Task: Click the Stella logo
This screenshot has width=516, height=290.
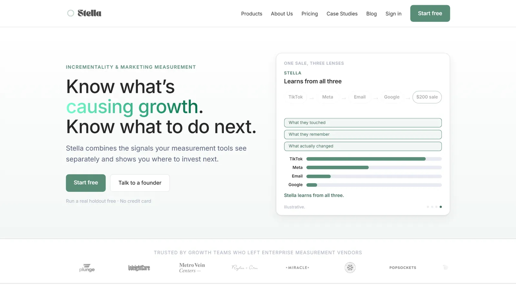Action: (x=84, y=13)
